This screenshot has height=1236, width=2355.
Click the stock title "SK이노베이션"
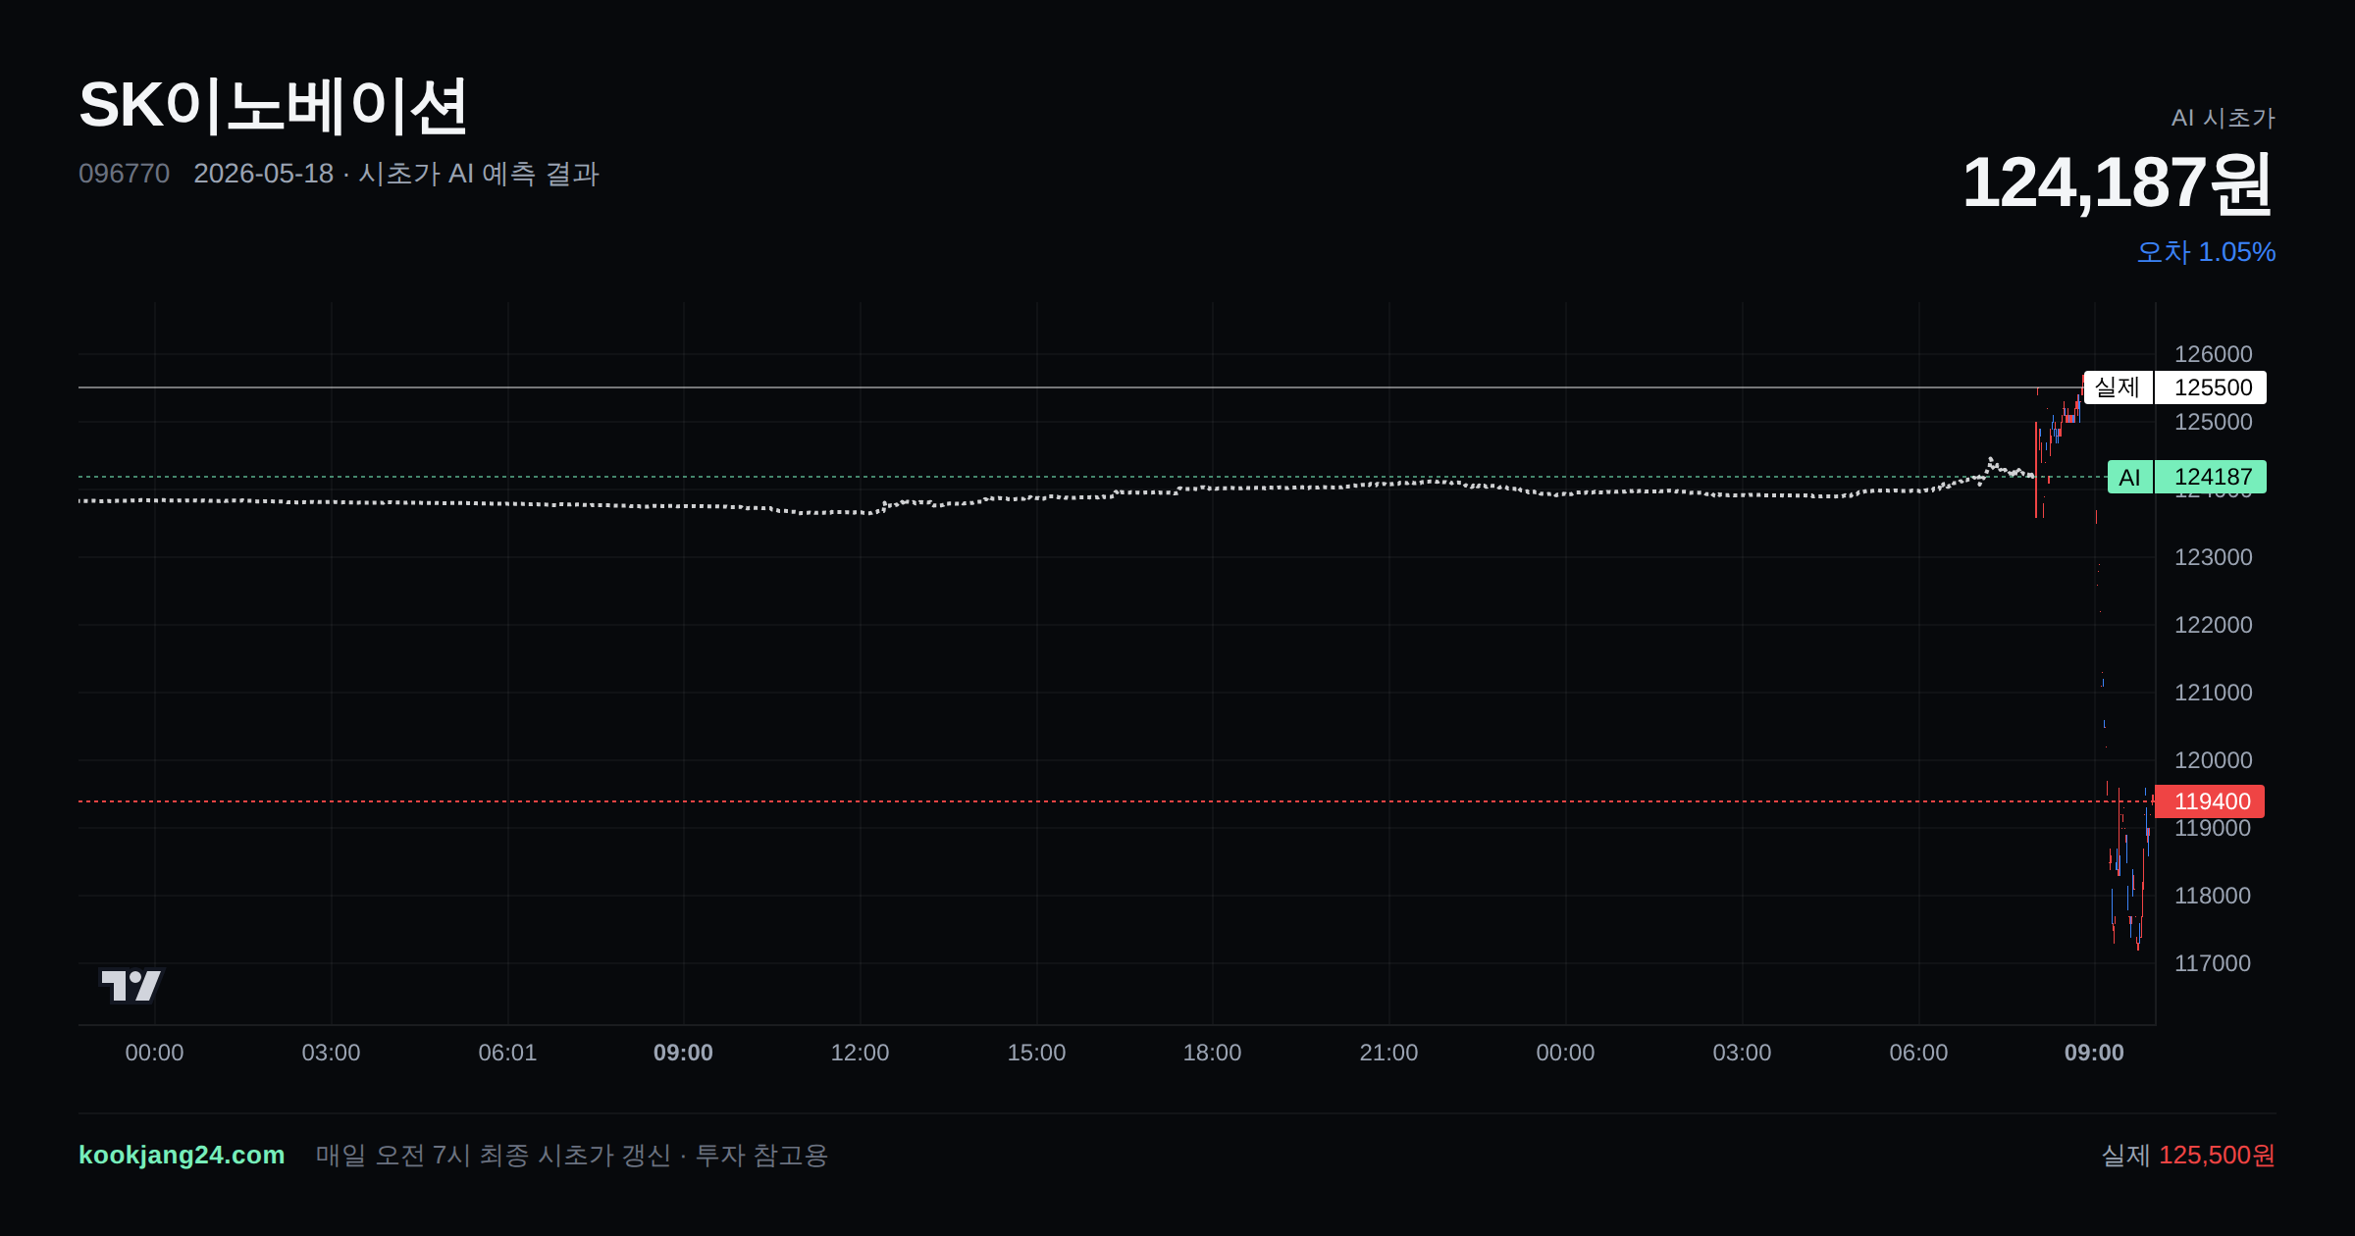[x=273, y=106]
